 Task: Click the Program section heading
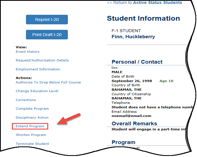(x=123, y=142)
